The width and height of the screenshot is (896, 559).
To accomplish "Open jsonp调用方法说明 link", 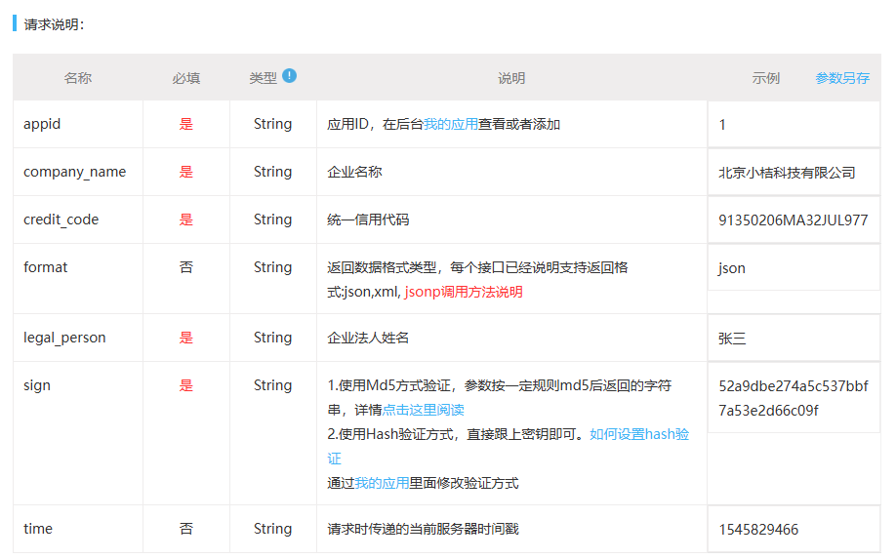I will coord(463,292).
